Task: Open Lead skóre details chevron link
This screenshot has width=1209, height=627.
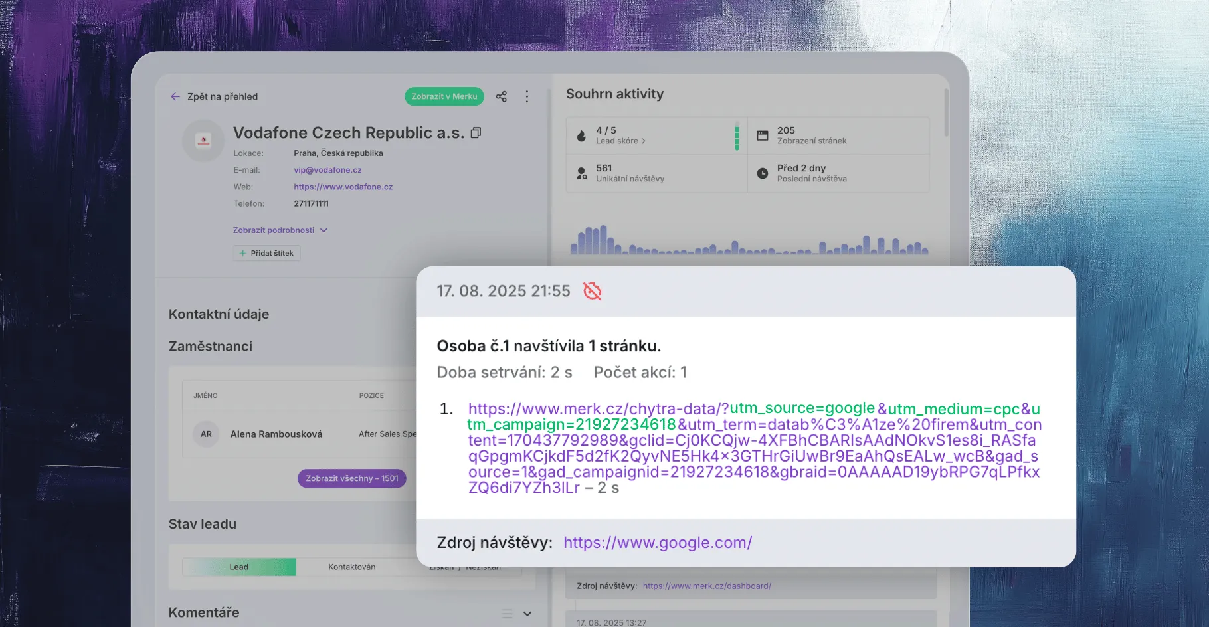Action: click(x=620, y=141)
